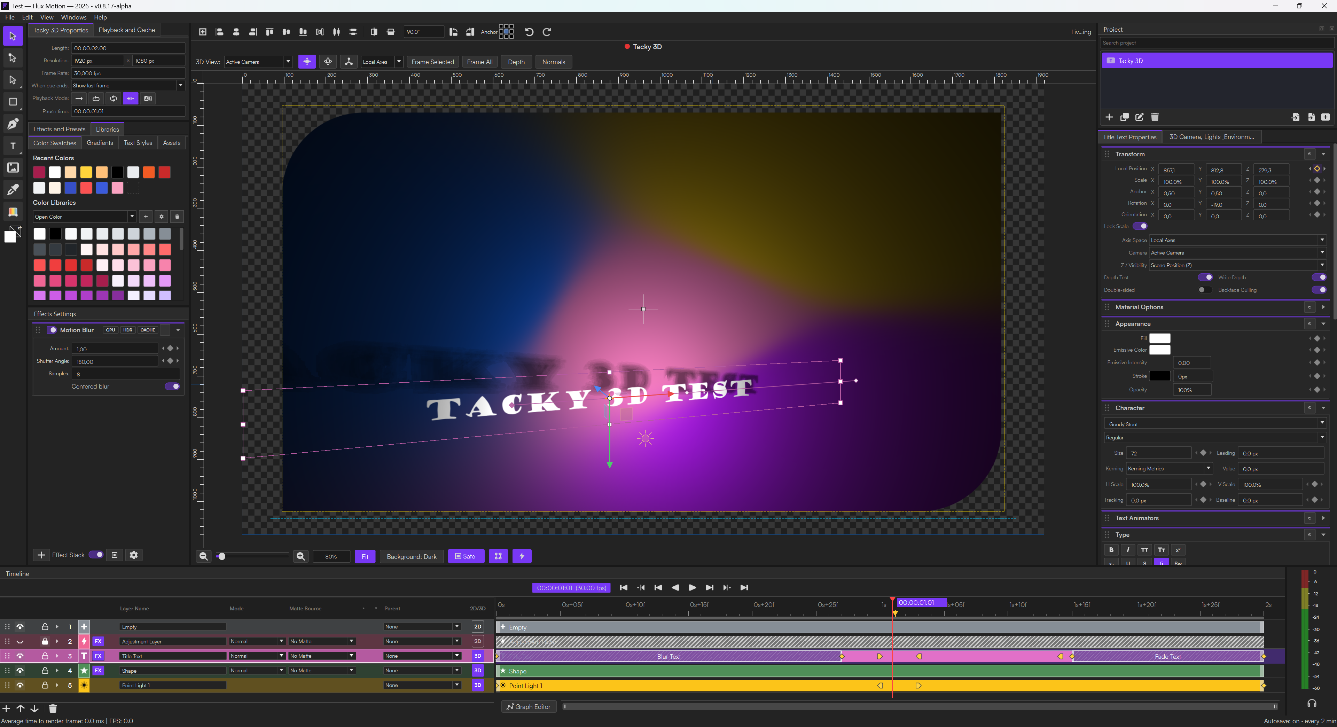
Task: Toggle the Effect Stack switch
Action: pyautogui.click(x=96, y=555)
